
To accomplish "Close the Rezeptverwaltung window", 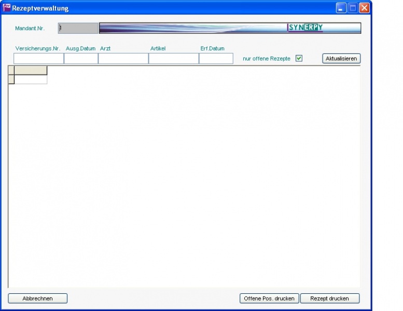I will [365, 8].
